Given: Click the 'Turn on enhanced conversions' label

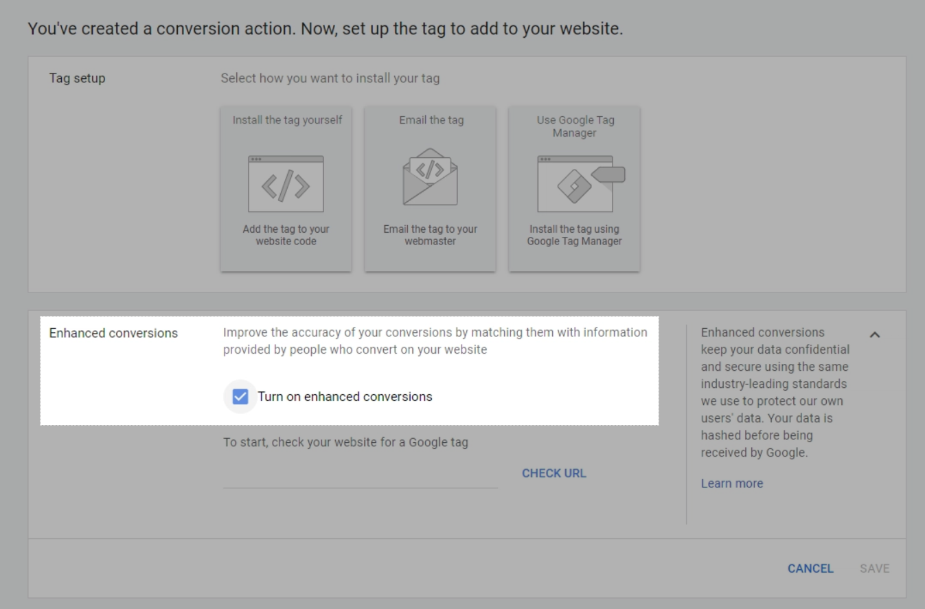Looking at the screenshot, I should point(345,396).
